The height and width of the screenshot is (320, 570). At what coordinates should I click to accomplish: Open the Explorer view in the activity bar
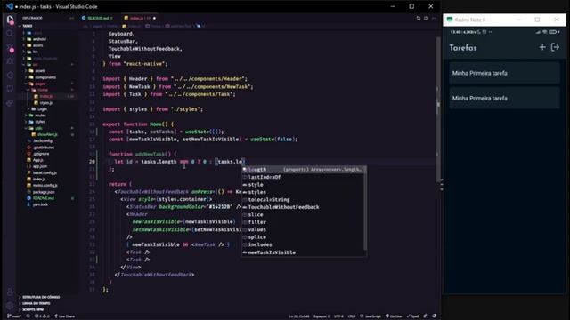tap(10, 20)
